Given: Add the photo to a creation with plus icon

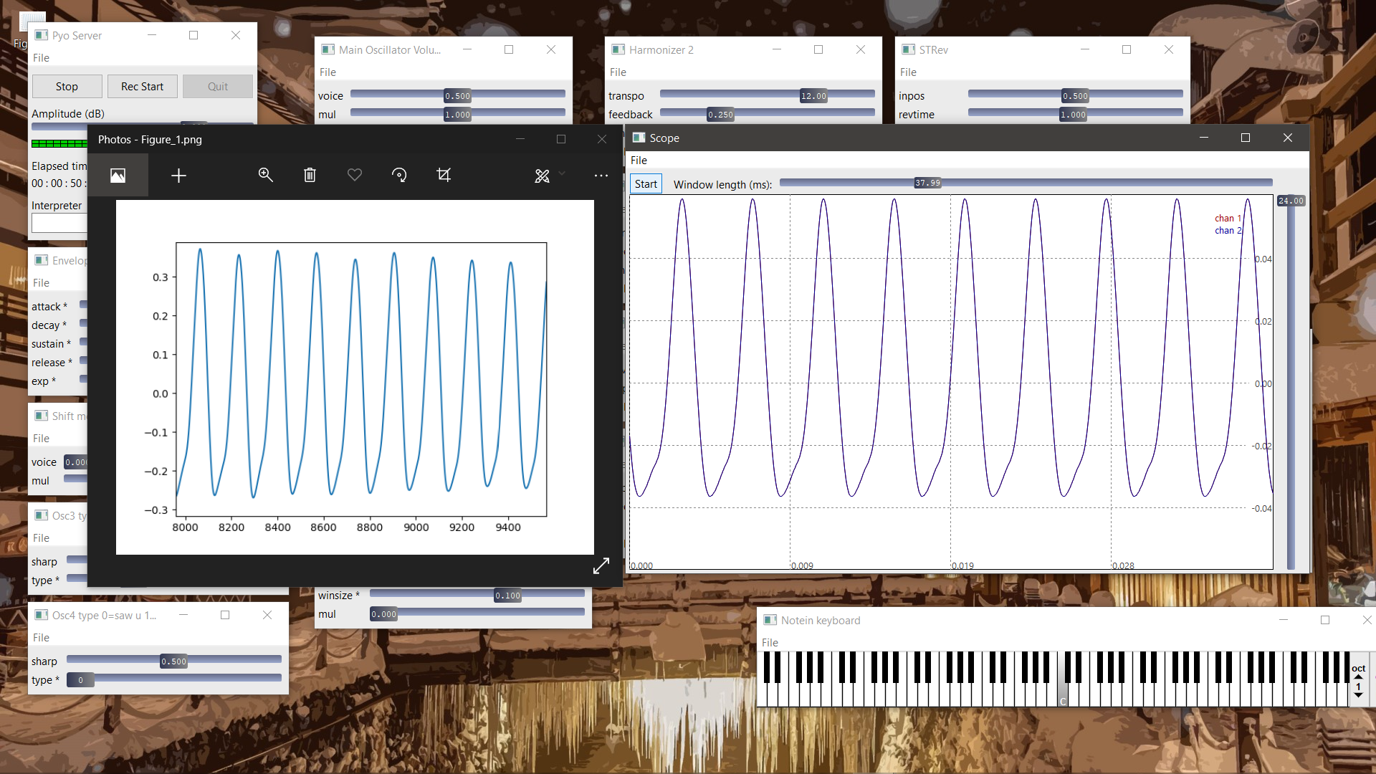Looking at the screenshot, I should 178,176.
